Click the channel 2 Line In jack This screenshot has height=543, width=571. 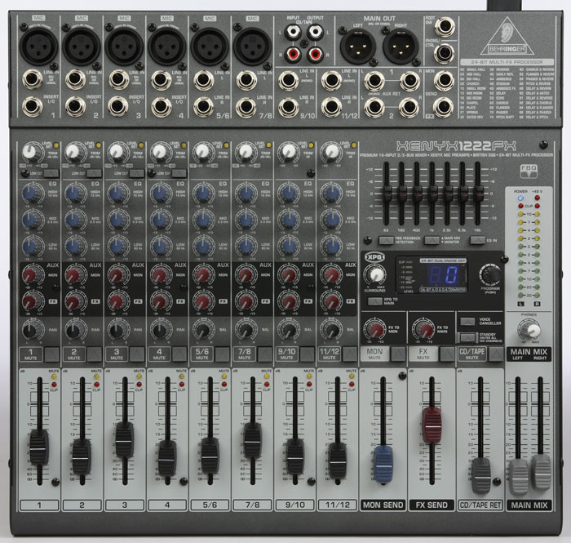pos(75,79)
